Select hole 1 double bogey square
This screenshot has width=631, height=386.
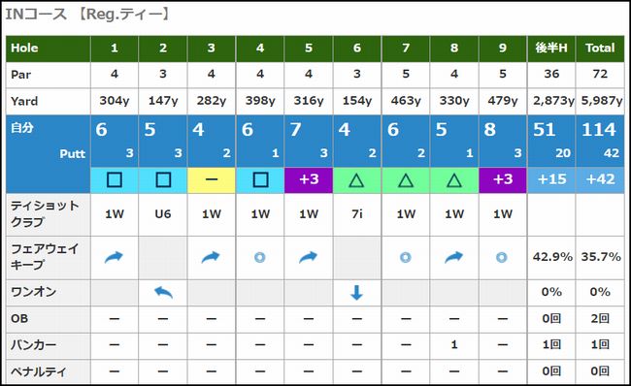pyautogui.click(x=115, y=180)
